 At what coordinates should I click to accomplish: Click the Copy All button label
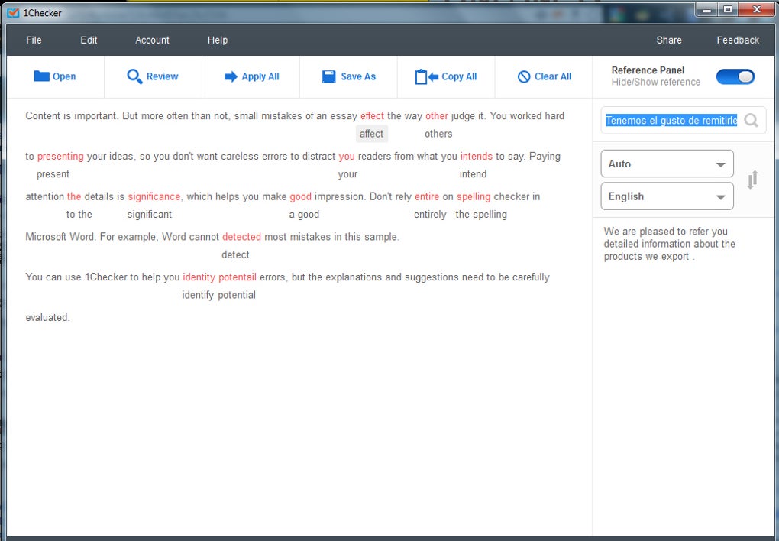tap(459, 76)
